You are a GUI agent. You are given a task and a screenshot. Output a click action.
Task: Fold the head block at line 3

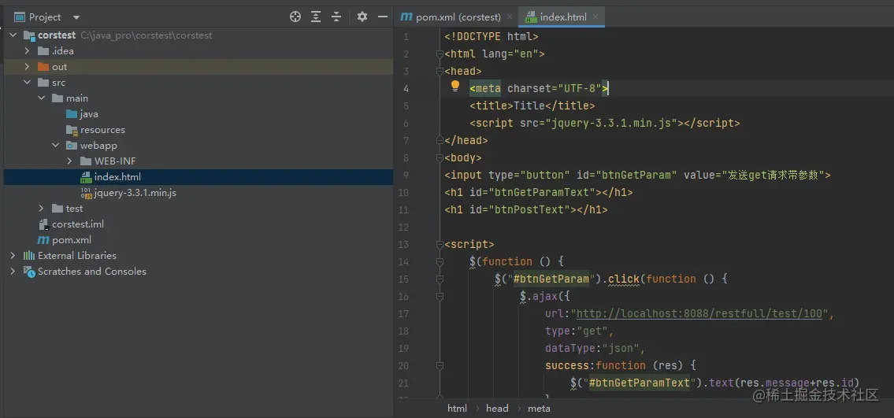440,71
